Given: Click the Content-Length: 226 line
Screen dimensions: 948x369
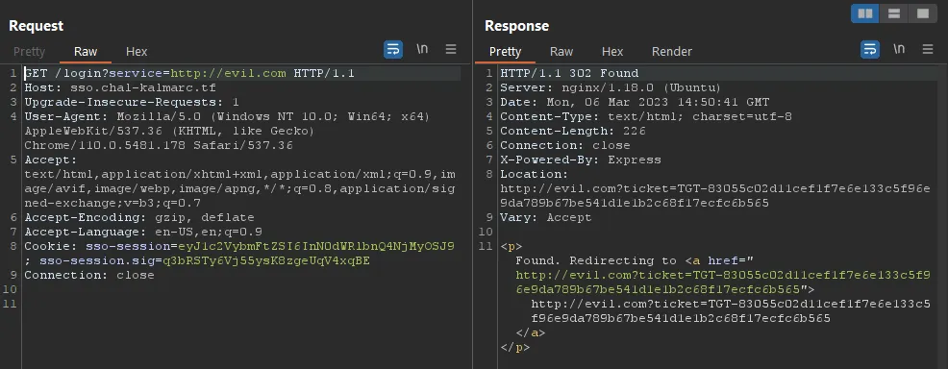Looking at the screenshot, I should click(x=573, y=131).
